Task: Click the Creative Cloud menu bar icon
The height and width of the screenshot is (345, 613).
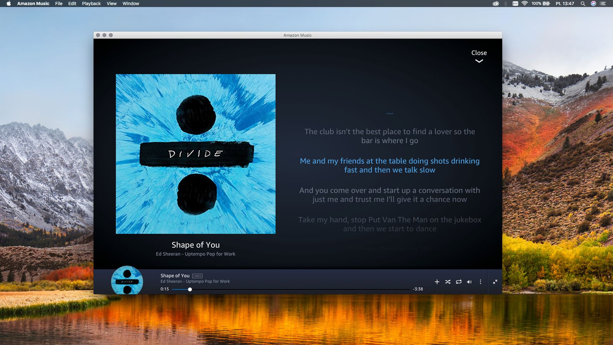Action: 496,4
